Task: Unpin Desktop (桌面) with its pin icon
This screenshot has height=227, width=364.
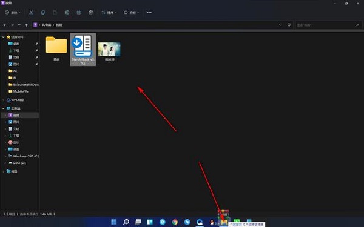Action: pos(36,44)
